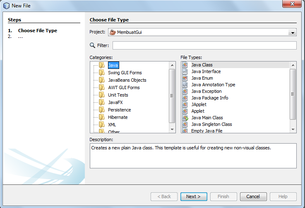Pick the Java Exception file icon
The height and width of the screenshot is (208, 305).
185,91
